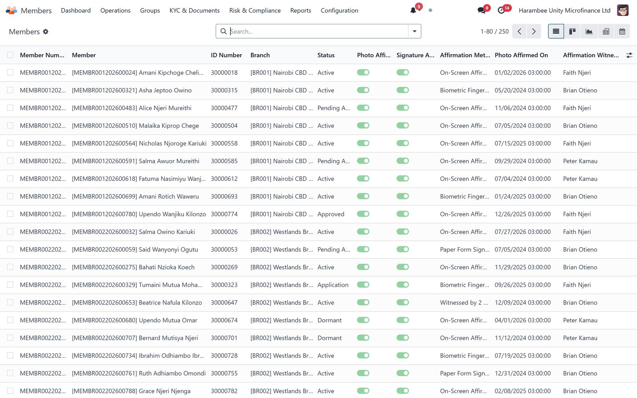Expand the search filter dropdown arrow
Screen dimensions: 637x398
pos(414,31)
